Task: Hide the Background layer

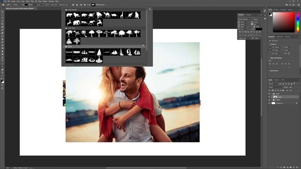Action: (269, 103)
